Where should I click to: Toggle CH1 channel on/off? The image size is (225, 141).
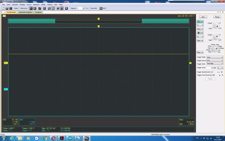pos(200,21)
